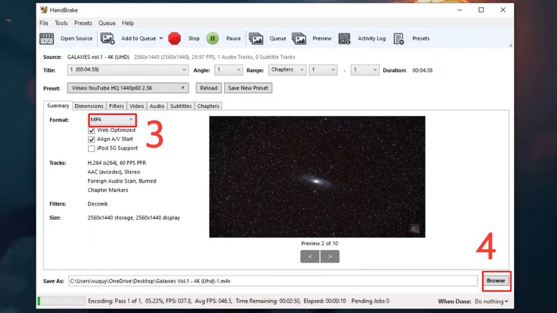Switch to the Video tab

click(x=136, y=106)
